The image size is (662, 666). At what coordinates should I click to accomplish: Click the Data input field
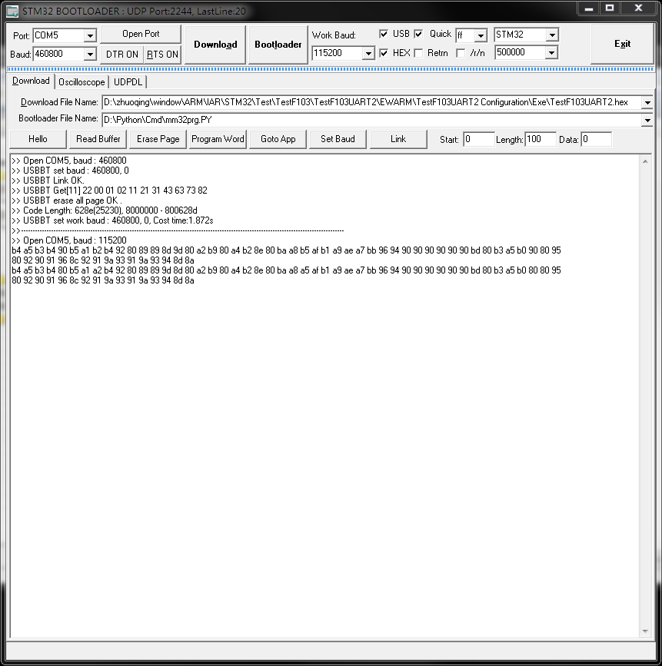597,139
